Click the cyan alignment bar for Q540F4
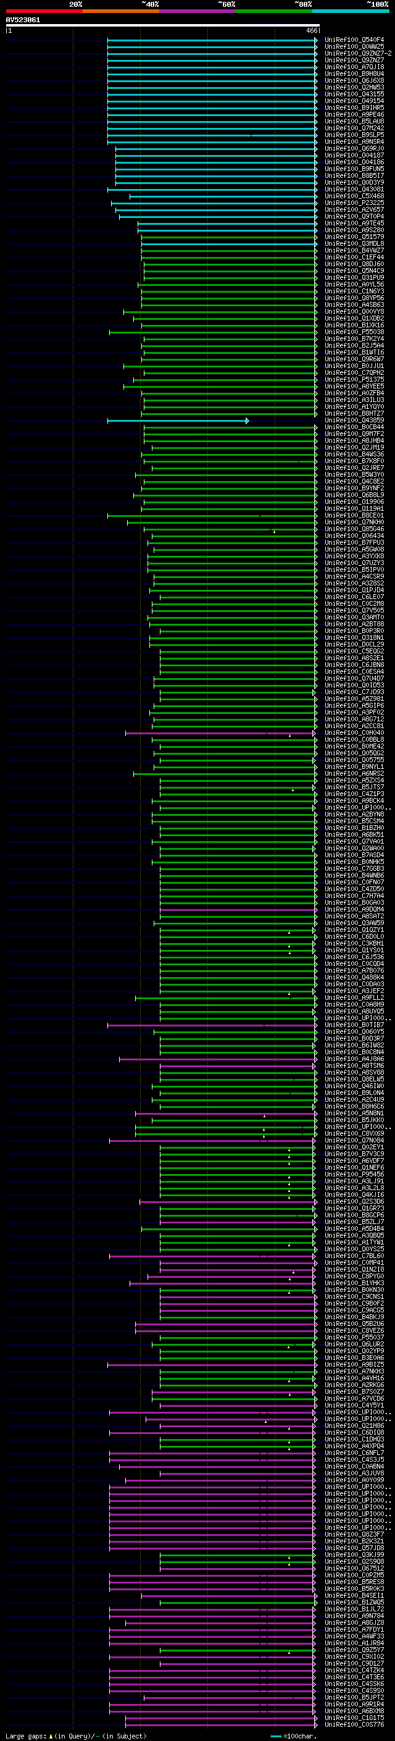395x1741 pixels. click(x=212, y=41)
